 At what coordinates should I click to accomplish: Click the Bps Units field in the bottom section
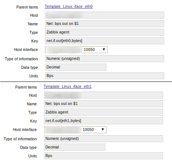tap(103, 156)
